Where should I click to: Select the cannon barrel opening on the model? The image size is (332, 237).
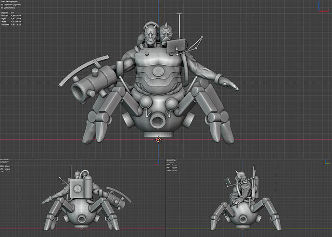[x=79, y=90]
